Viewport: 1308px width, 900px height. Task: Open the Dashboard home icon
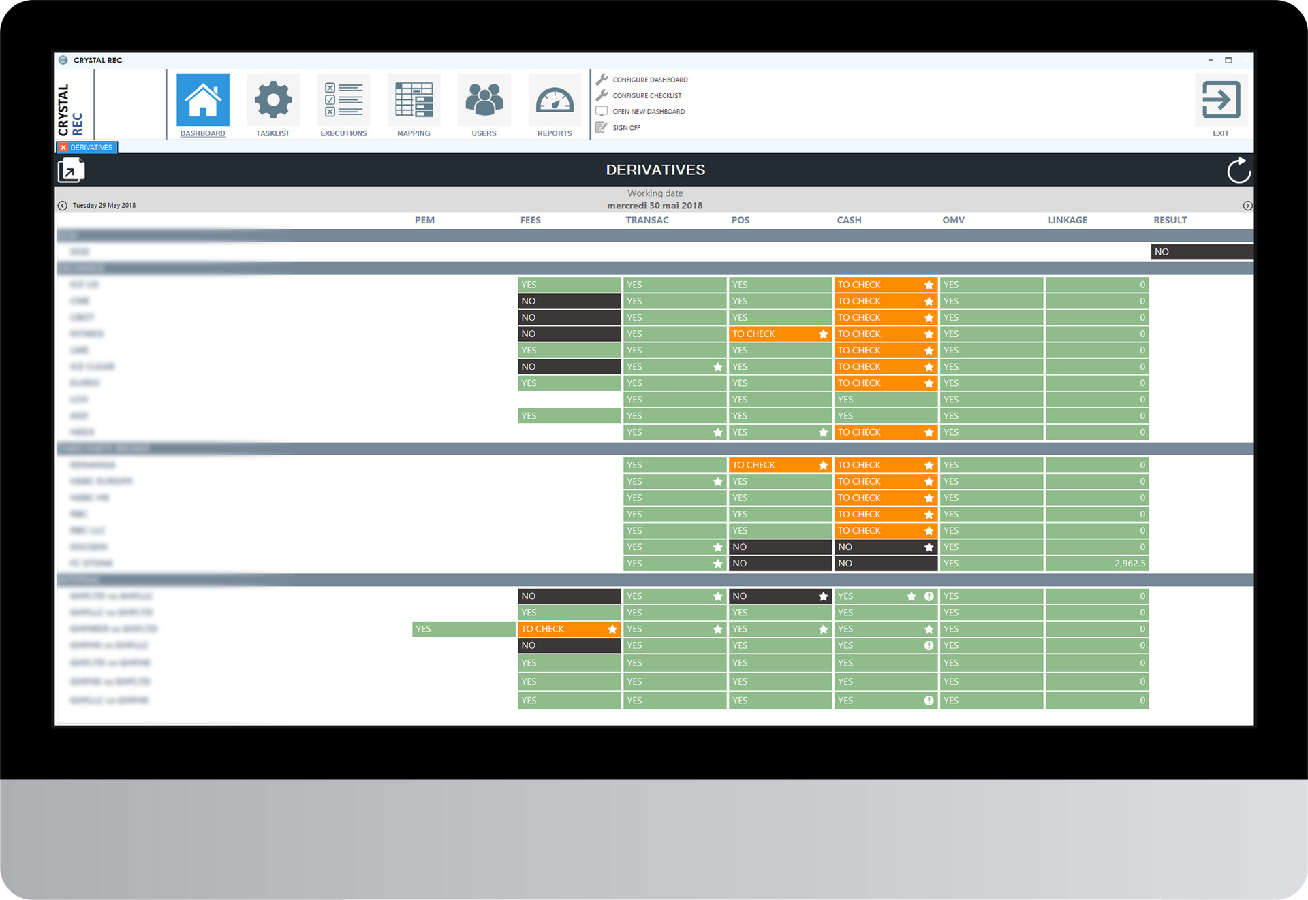pos(203,100)
